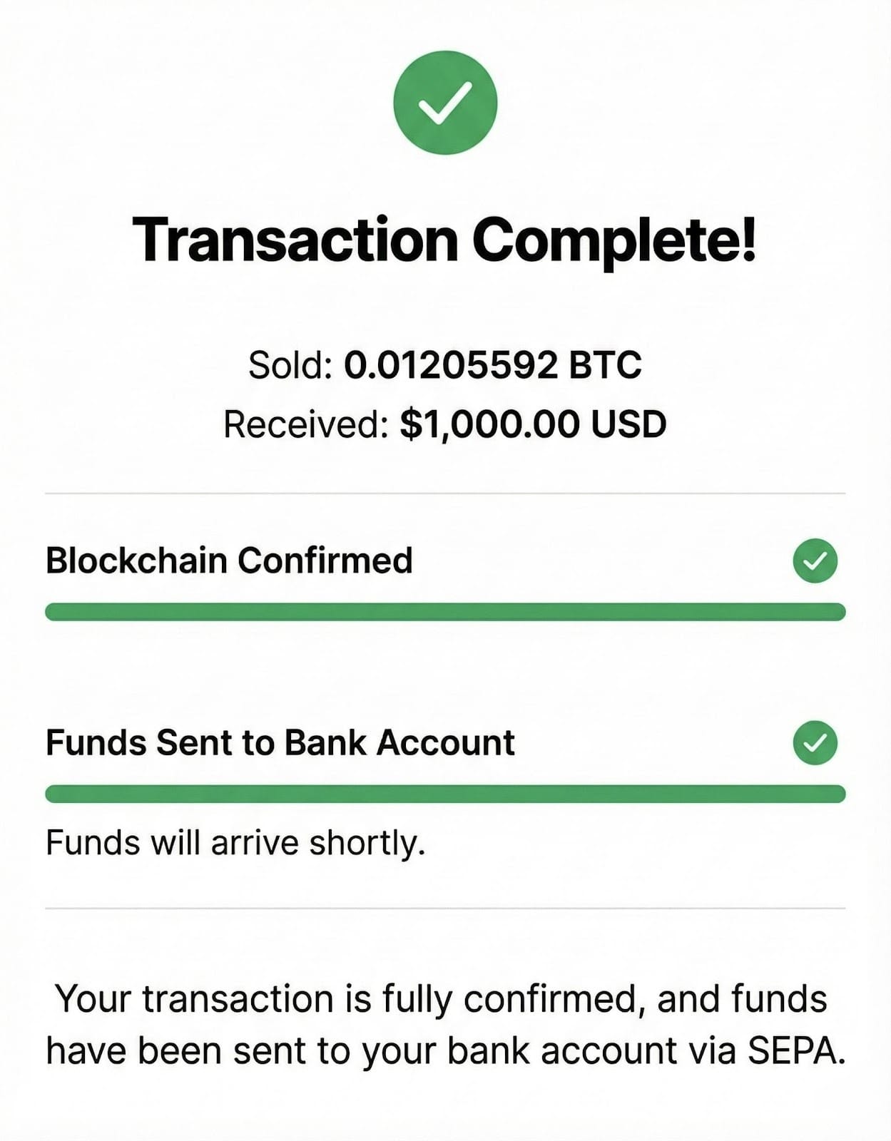This screenshot has height=1141, width=891.
Task: Click the Funds Sent progress bar
Action: [445, 794]
